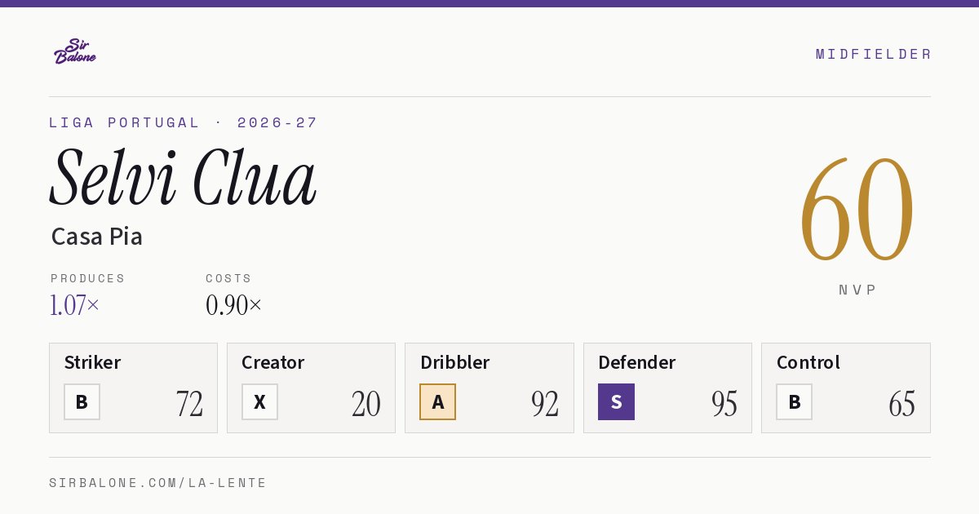Open the Creator stat card
Image resolution: width=979 pixels, height=514 pixels.
(x=311, y=388)
